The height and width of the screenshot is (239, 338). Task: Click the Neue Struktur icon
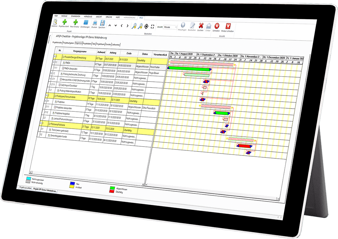coord(75,23)
